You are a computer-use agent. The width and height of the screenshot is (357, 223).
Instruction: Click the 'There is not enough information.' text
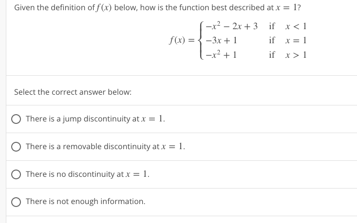pos(85,202)
